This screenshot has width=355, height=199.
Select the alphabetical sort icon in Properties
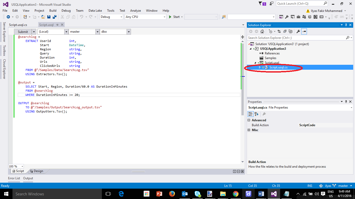click(256, 114)
